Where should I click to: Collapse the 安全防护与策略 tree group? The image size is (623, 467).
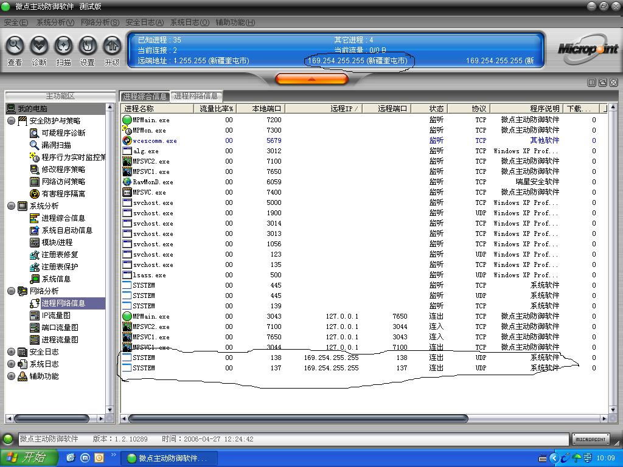[x=11, y=121]
